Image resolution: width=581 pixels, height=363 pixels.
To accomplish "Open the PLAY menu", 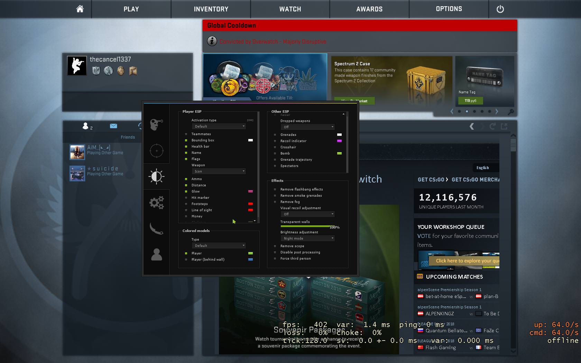I will pos(131,9).
